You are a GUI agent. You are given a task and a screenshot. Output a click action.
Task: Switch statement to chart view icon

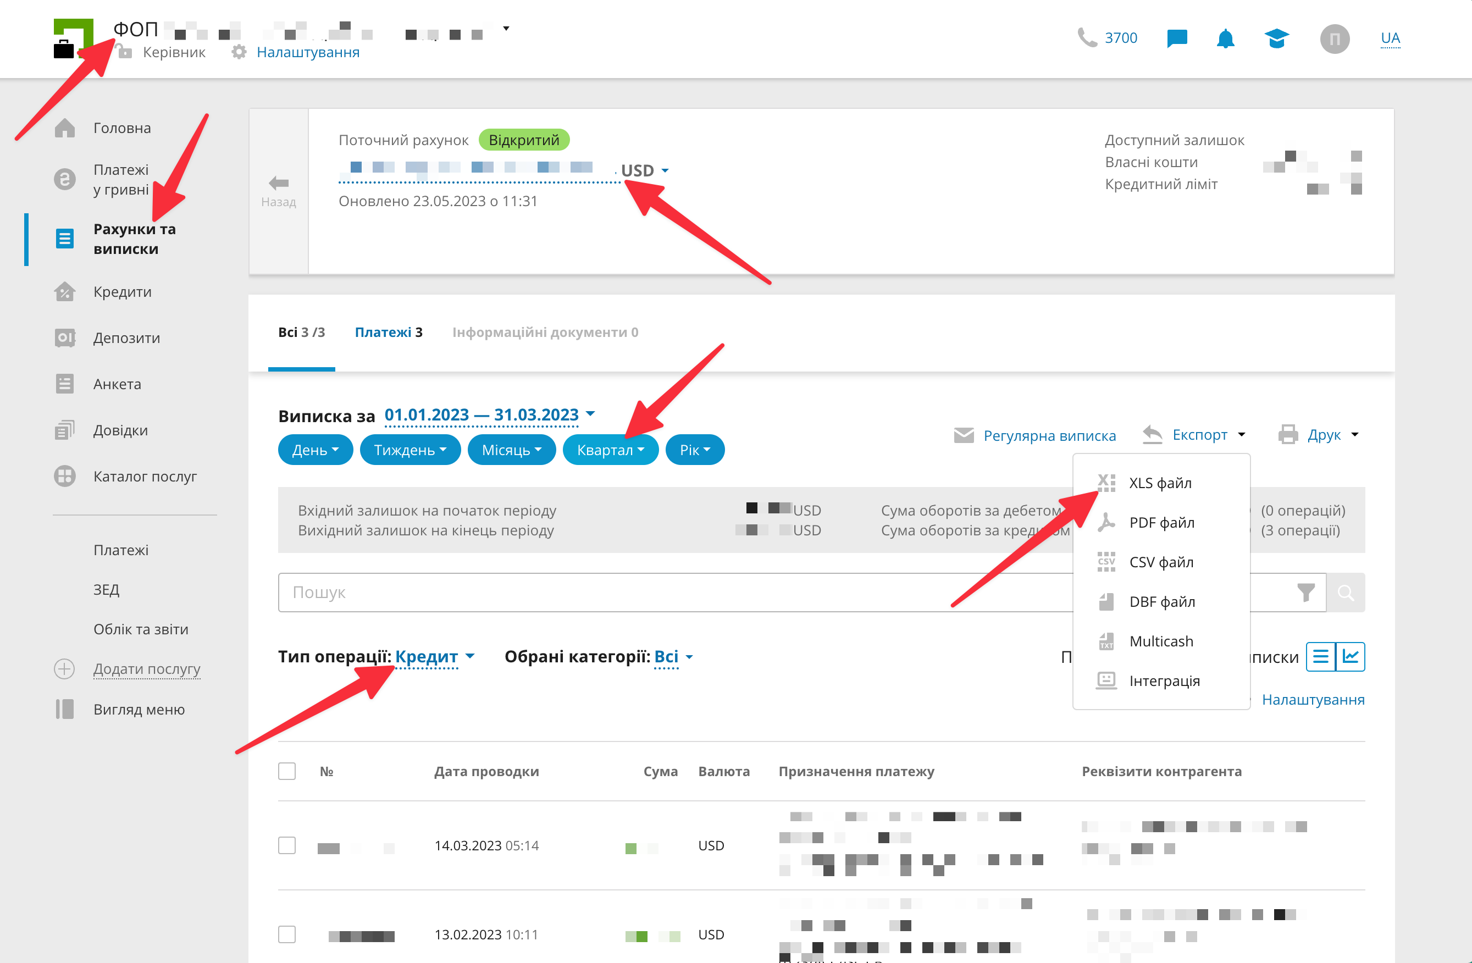point(1350,656)
